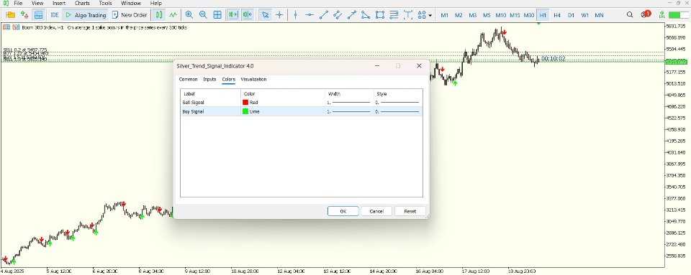The image size is (691, 275).
Task: Switch chart to line chart icon
Action: (x=173, y=15)
